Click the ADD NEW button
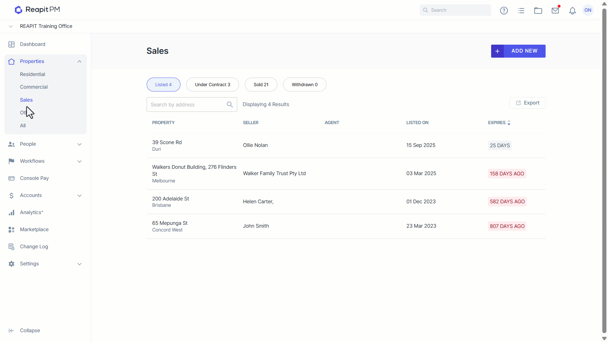Screen dimensions: 608x342 518,51
